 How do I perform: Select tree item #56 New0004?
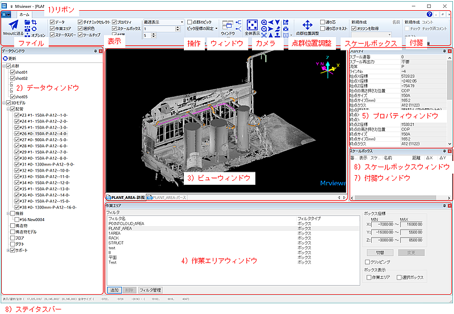click(32, 219)
